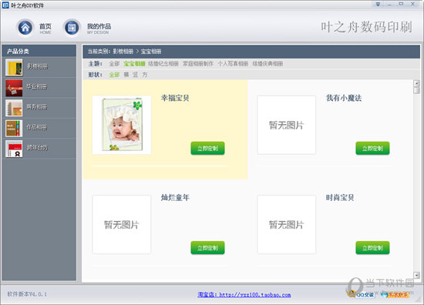Click 跨年台历 label in the sidebar
This screenshot has width=424, height=305.
click(x=37, y=147)
